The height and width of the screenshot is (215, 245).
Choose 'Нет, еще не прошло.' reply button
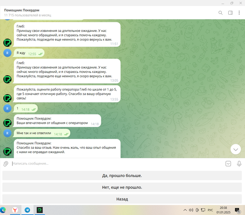(122, 187)
